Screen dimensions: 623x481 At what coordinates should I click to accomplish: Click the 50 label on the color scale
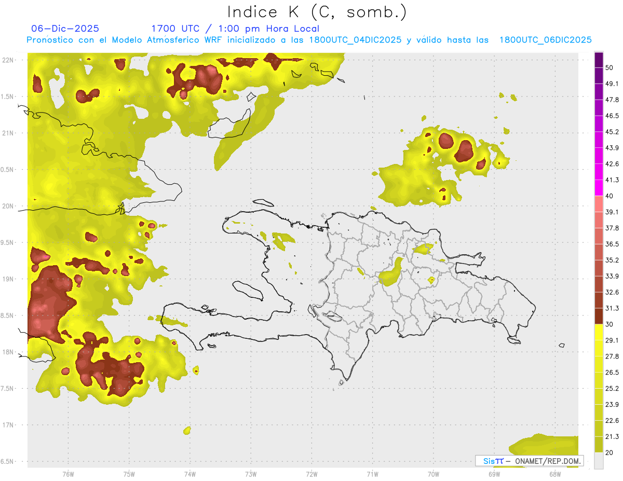point(610,68)
